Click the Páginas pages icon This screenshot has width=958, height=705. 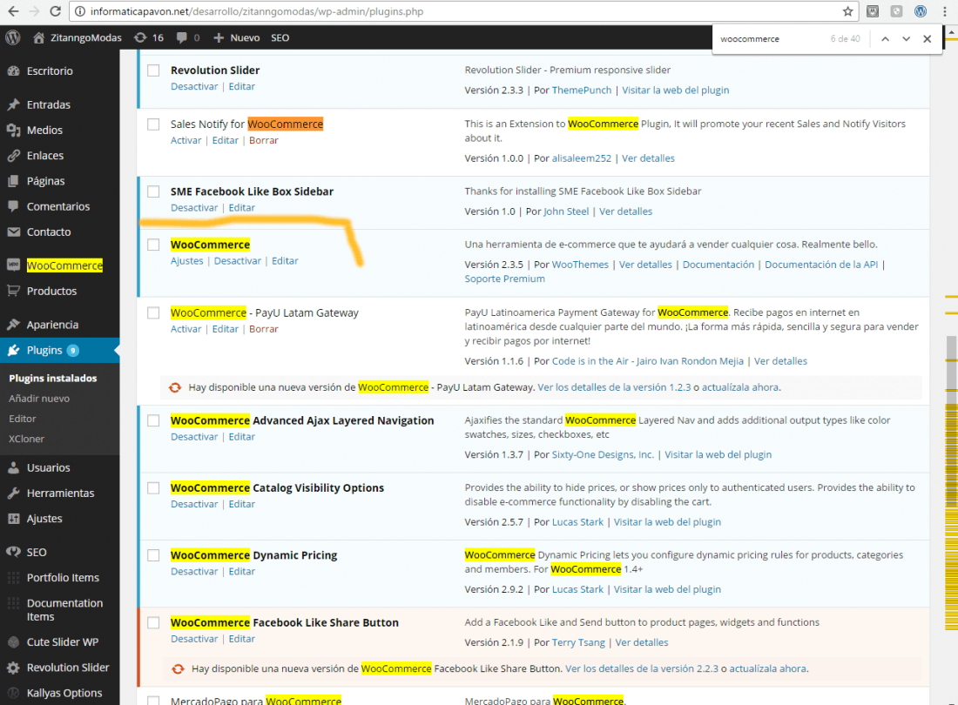tap(13, 181)
